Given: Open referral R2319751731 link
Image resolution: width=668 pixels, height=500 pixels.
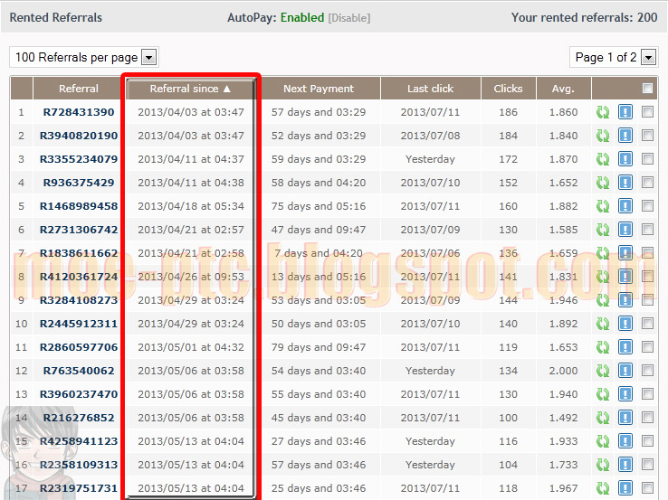Looking at the screenshot, I should pos(79,488).
